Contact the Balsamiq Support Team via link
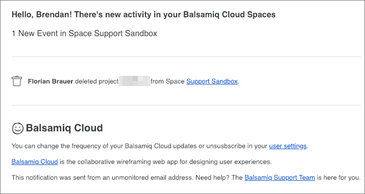 [280, 178]
